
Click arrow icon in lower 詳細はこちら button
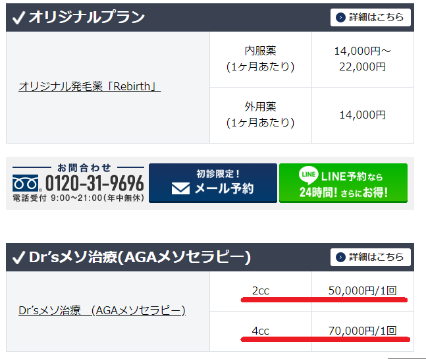coord(340,257)
